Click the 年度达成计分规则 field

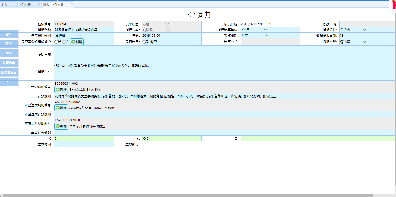[224, 114]
